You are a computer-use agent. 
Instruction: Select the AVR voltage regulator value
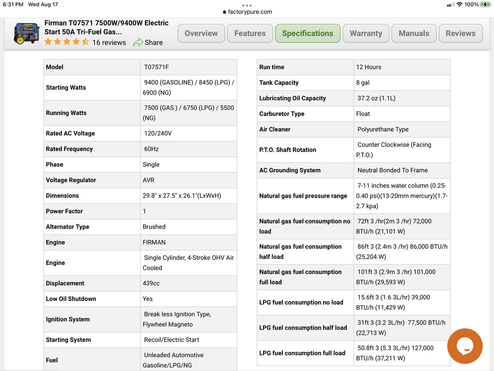pos(149,180)
